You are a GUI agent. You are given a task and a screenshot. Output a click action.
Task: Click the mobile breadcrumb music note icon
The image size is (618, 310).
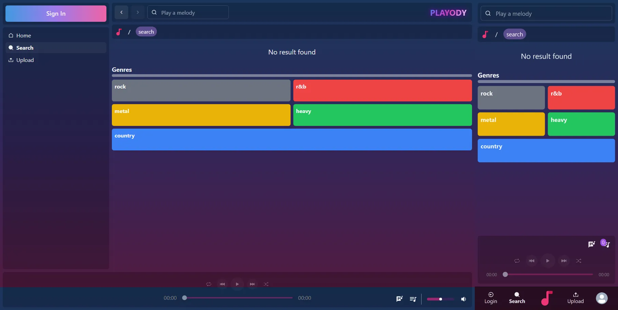pos(485,34)
